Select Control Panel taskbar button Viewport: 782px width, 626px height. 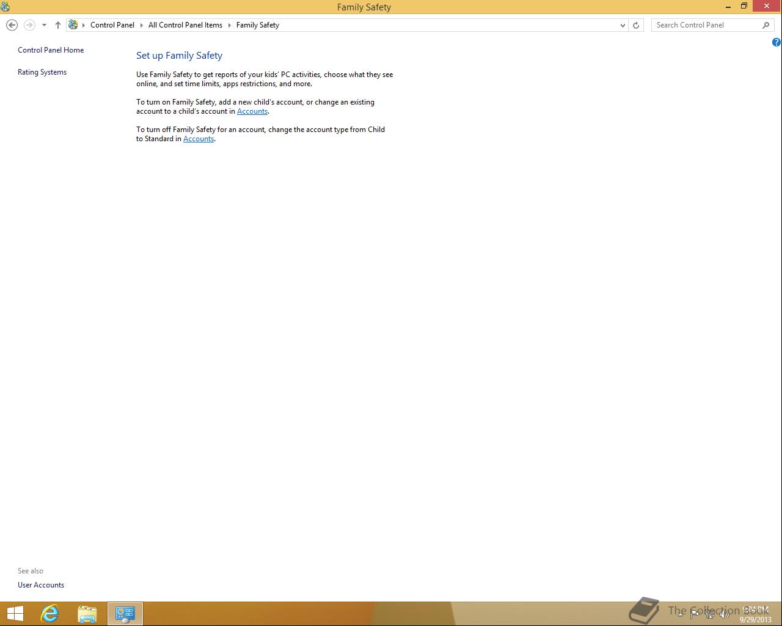click(125, 614)
